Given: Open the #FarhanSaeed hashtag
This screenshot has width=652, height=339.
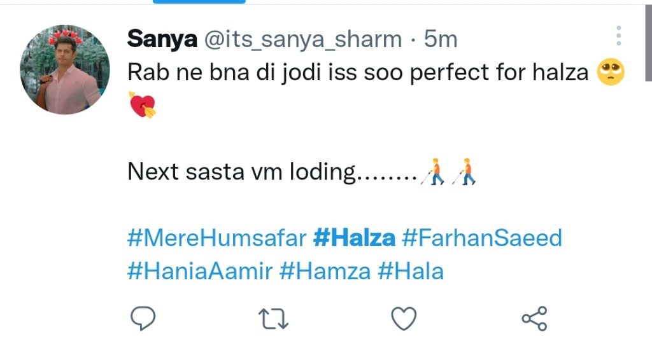Looking at the screenshot, I should [482, 239].
